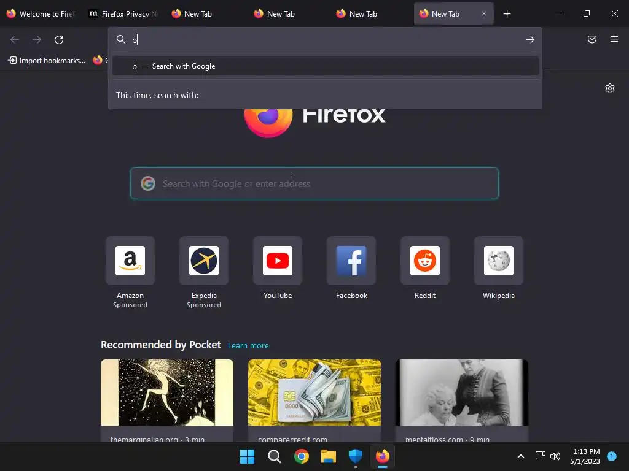Show hidden system tray icons
The image size is (629, 471).
click(521, 456)
